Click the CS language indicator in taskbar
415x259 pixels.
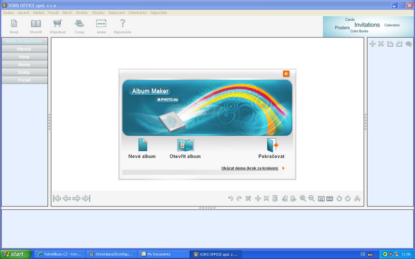click(x=362, y=254)
